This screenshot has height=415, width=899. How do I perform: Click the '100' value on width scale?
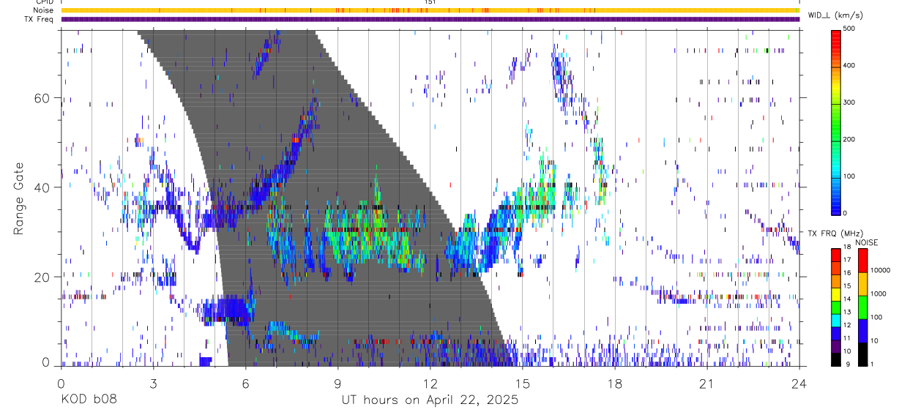(x=850, y=176)
